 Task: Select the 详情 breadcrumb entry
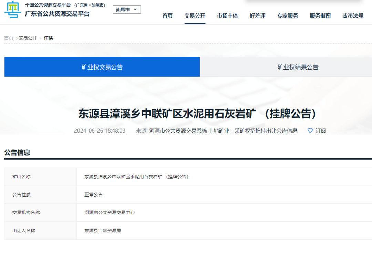(x=49, y=38)
